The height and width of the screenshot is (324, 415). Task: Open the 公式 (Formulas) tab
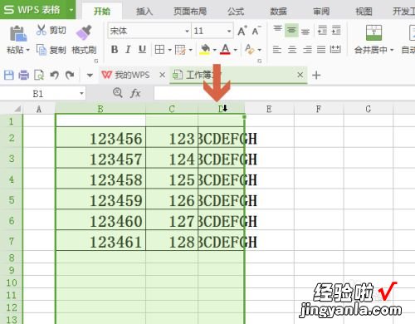click(x=236, y=12)
